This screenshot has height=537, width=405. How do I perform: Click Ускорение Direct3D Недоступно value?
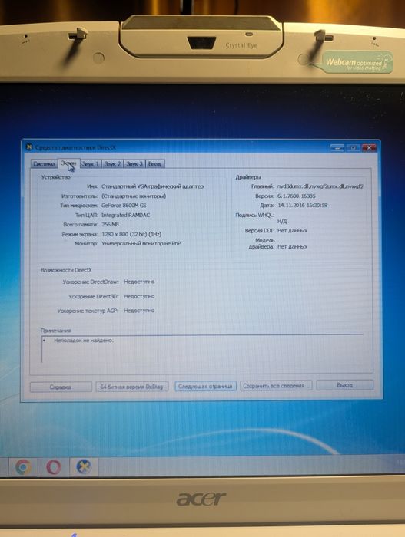[x=139, y=296]
